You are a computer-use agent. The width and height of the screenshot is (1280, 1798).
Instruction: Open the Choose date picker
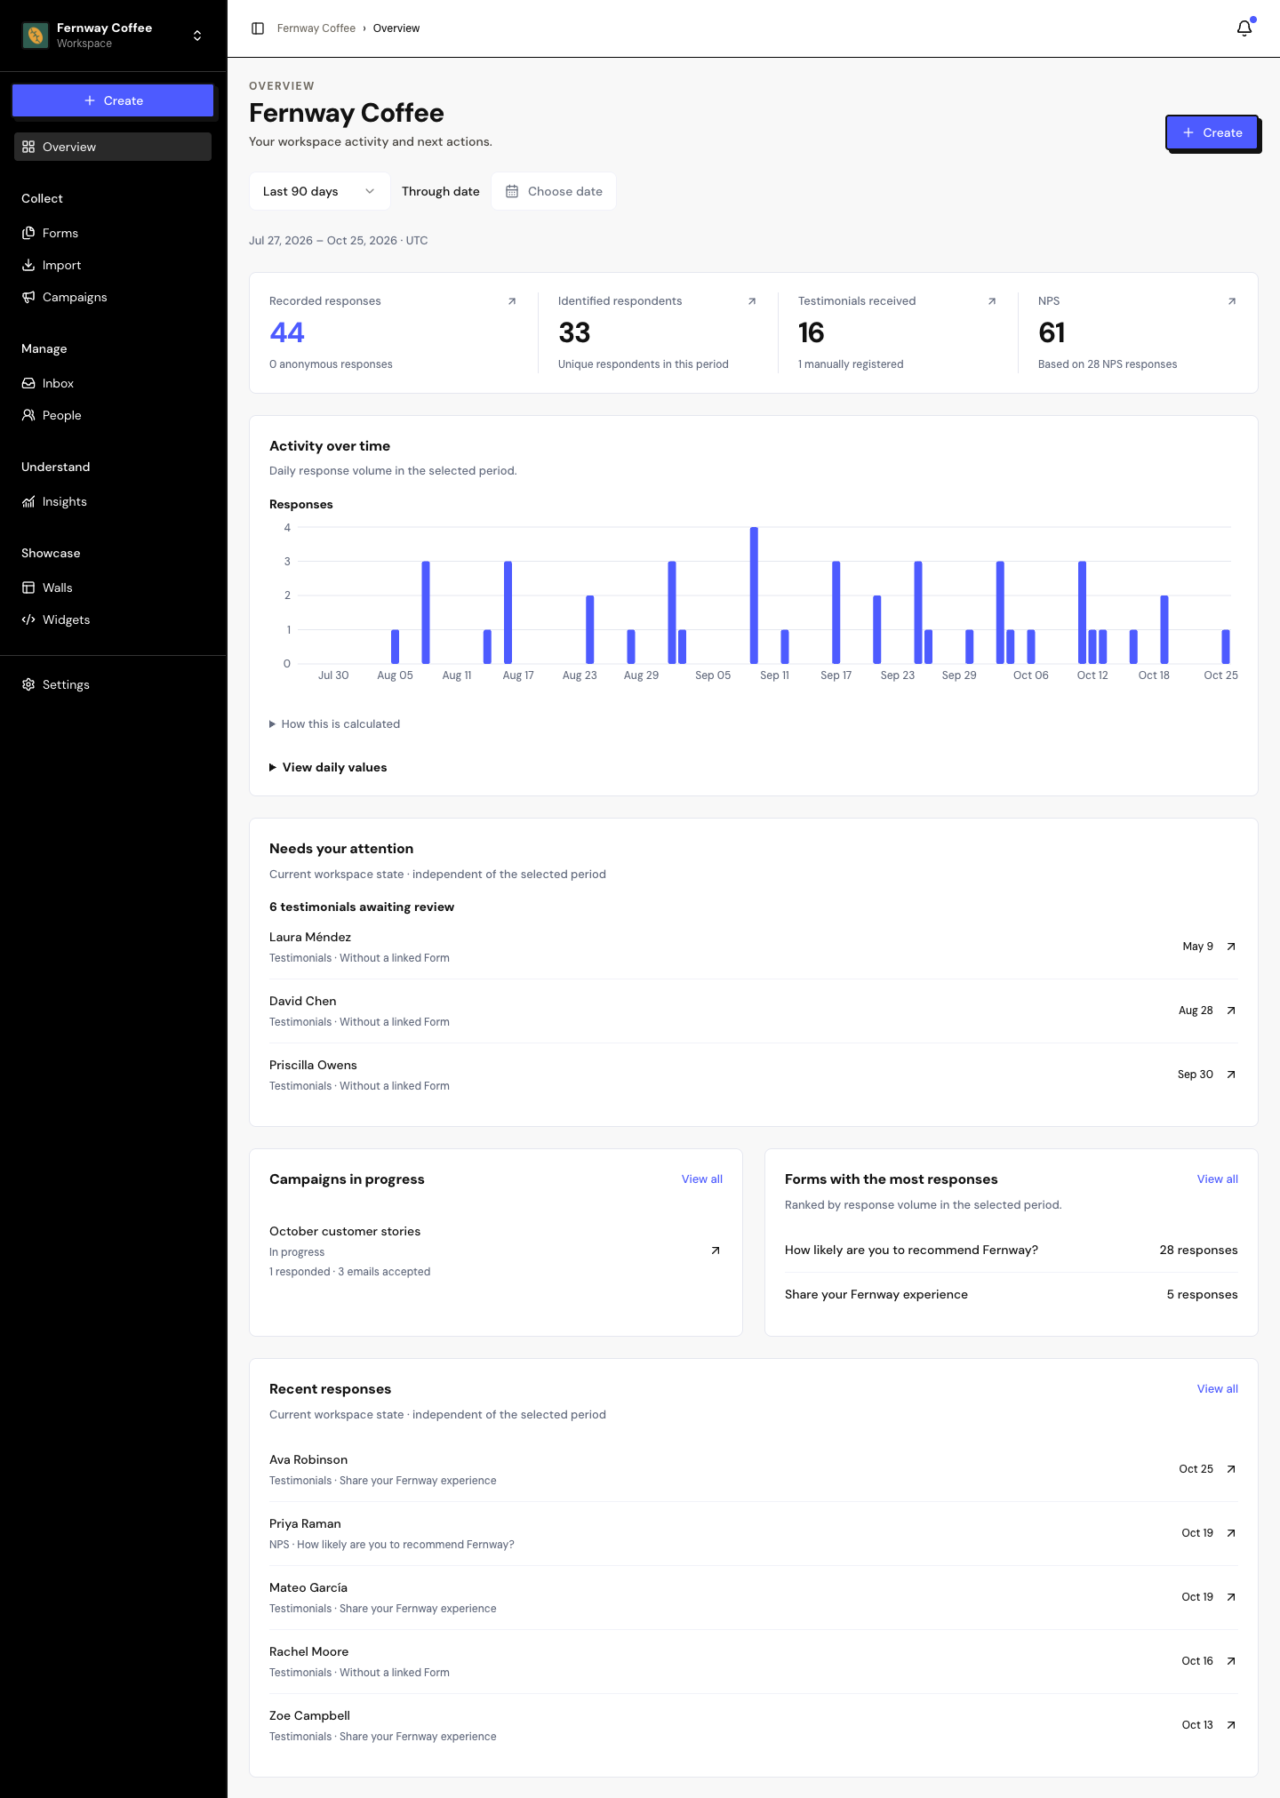click(x=554, y=191)
